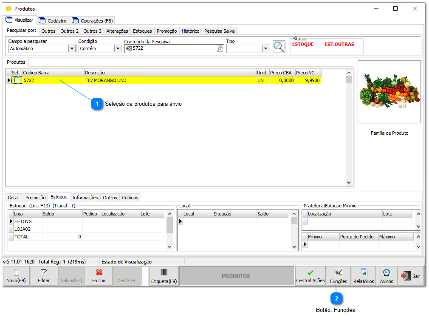Open the Relatórios reports button
The height and width of the screenshot is (320, 429).
coord(364,276)
